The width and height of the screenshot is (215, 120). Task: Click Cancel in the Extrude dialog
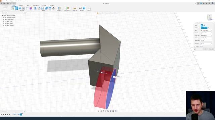(211, 49)
